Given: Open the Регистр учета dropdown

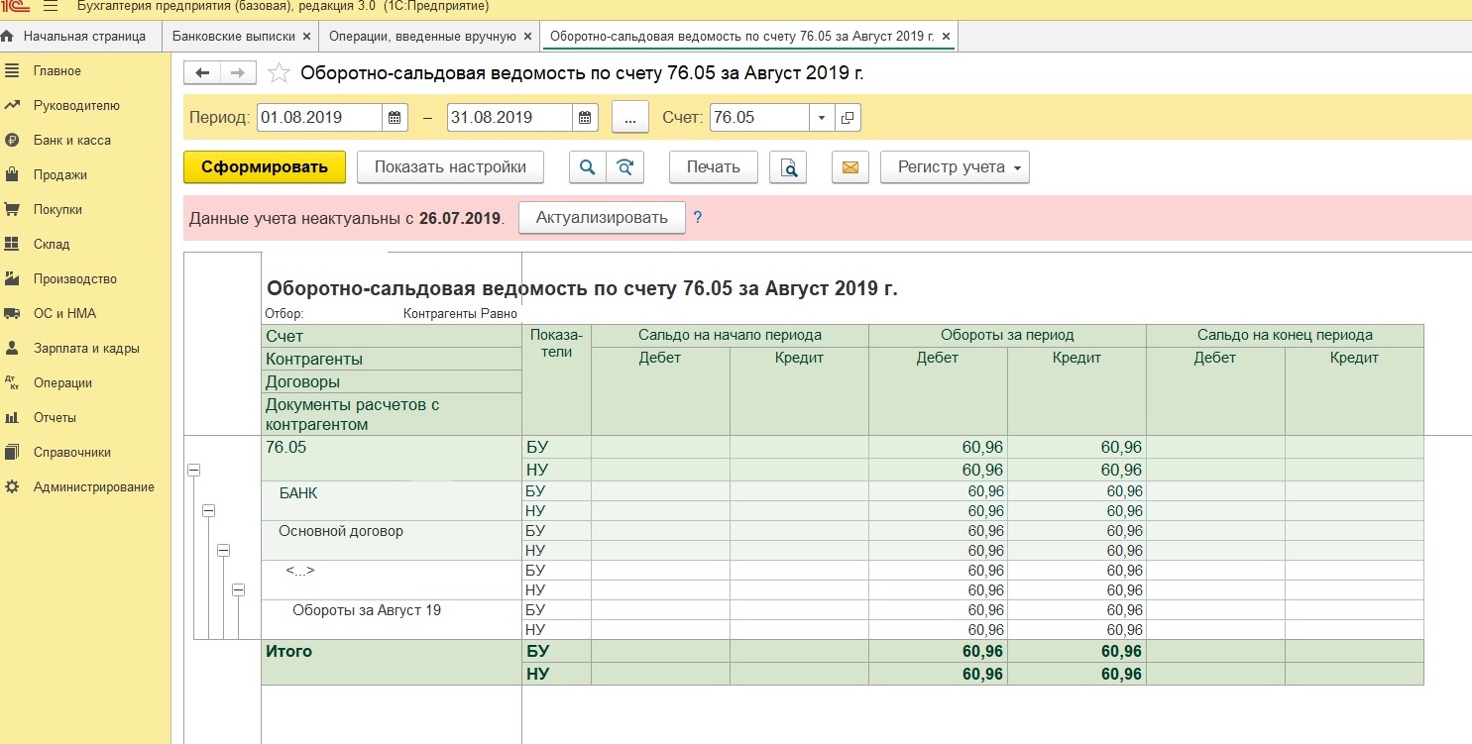Looking at the screenshot, I should [955, 167].
